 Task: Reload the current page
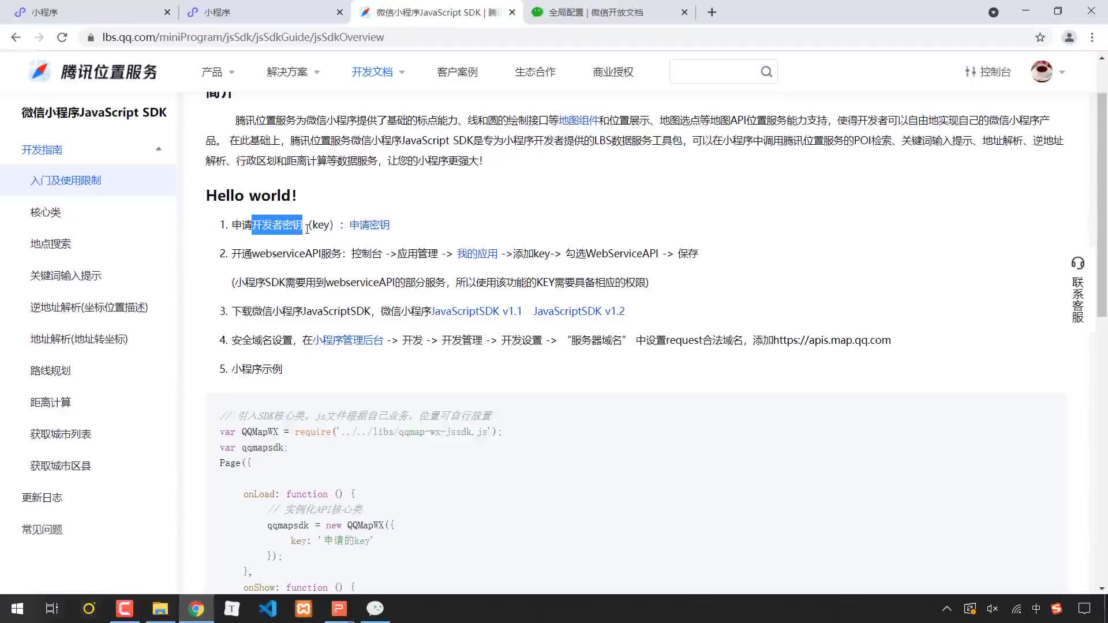click(62, 37)
